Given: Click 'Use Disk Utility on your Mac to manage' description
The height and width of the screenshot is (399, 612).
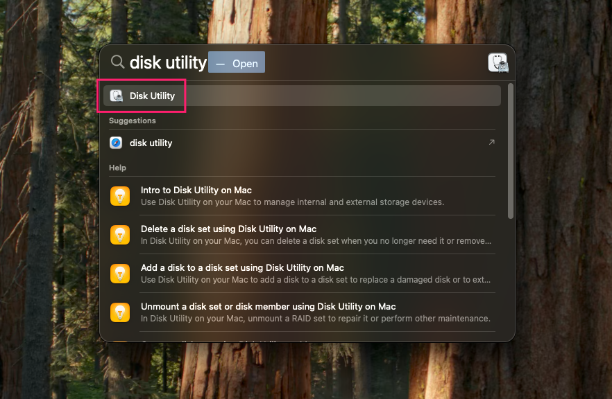Looking at the screenshot, I should (292, 202).
